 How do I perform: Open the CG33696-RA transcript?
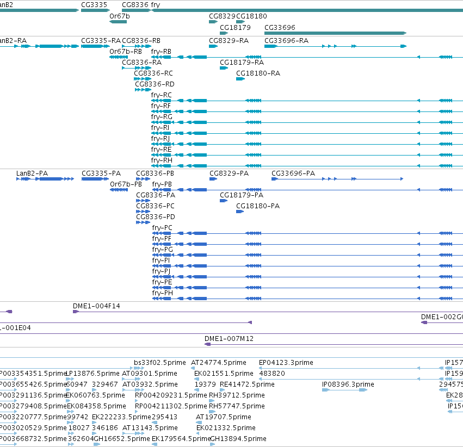286,41
